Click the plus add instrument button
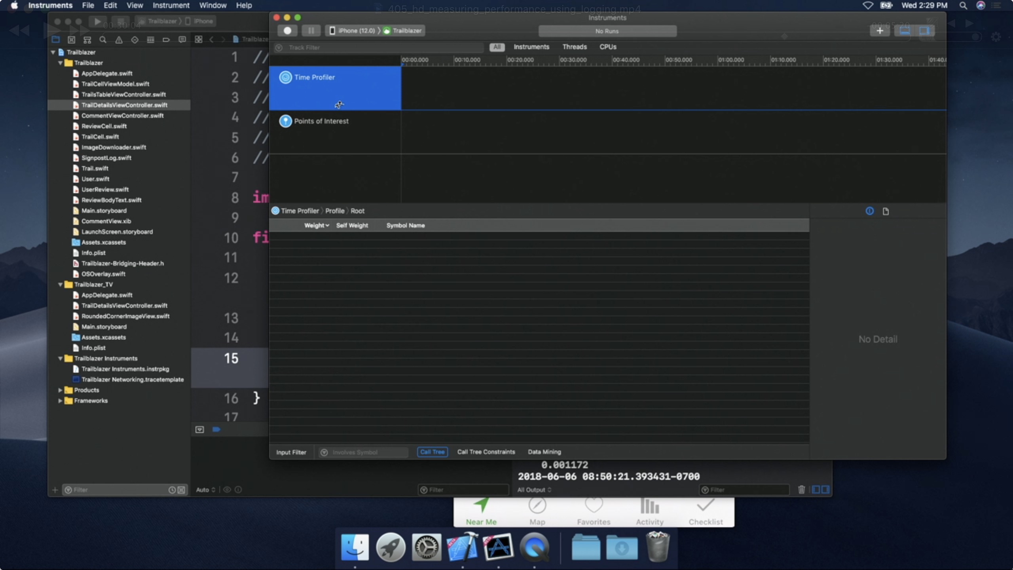 [x=879, y=30]
